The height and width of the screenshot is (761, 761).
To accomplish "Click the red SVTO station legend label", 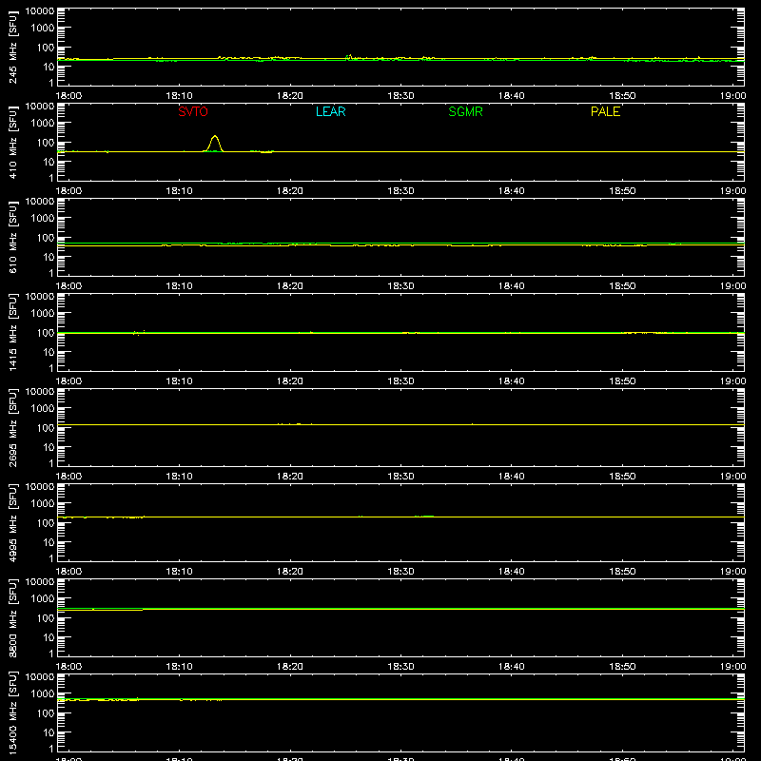I will pyautogui.click(x=193, y=111).
